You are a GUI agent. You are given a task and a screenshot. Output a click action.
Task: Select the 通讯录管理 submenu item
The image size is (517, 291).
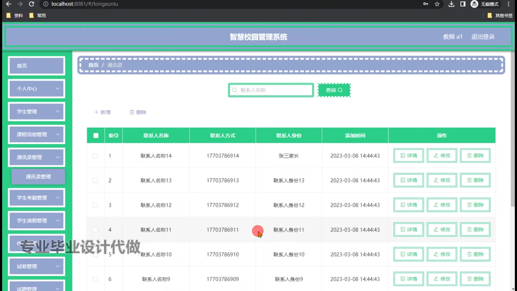pos(38,177)
